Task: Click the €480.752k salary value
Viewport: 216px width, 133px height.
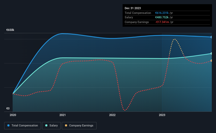Action: [162, 18]
